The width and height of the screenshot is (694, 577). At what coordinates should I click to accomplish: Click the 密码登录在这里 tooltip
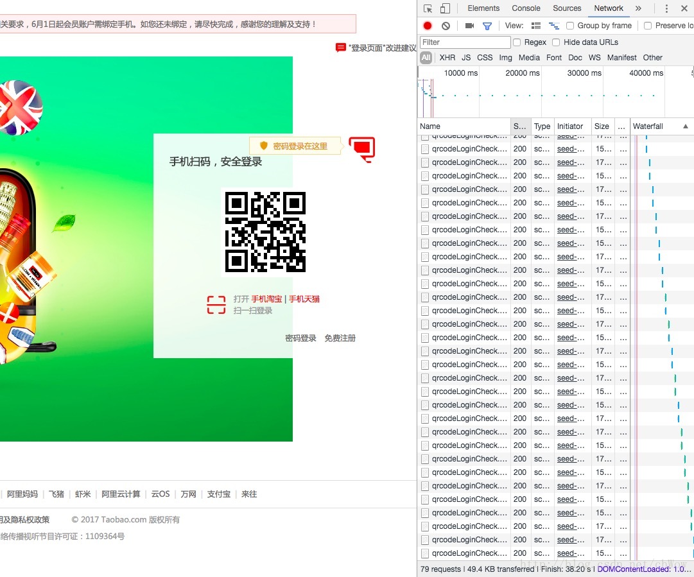[296, 146]
